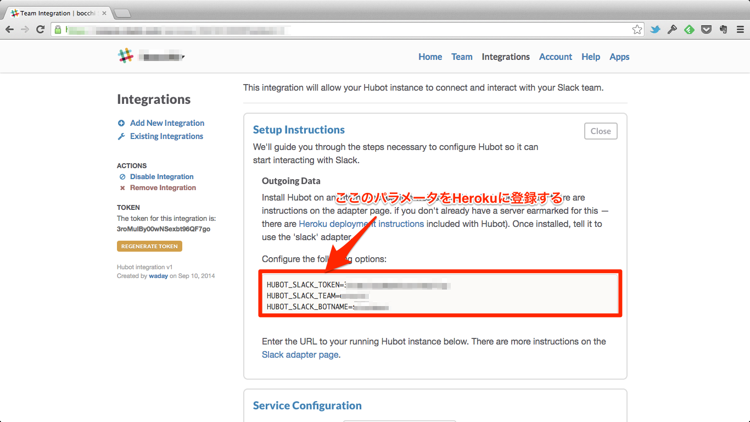Click the Feedly extension icon
Screen dimensions: 750x422
pos(689,30)
